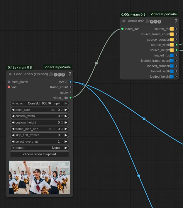Click the loaded_fps output socket
The image size is (183, 208).
click(177, 55)
